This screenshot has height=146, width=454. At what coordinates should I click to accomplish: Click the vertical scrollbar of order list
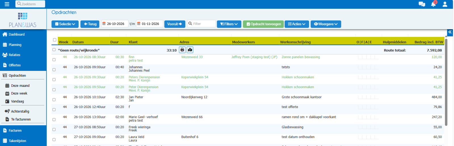pyautogui.click(x=446, y=82)
